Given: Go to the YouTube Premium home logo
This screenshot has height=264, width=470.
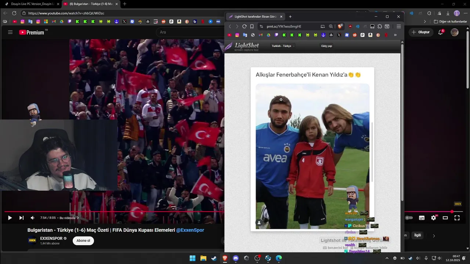Looking at the screenshot, I should pyautogui.click(x=32, y=32).
